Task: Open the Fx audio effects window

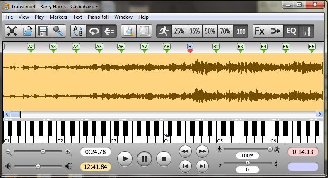Action: click(x=260, y=31)
